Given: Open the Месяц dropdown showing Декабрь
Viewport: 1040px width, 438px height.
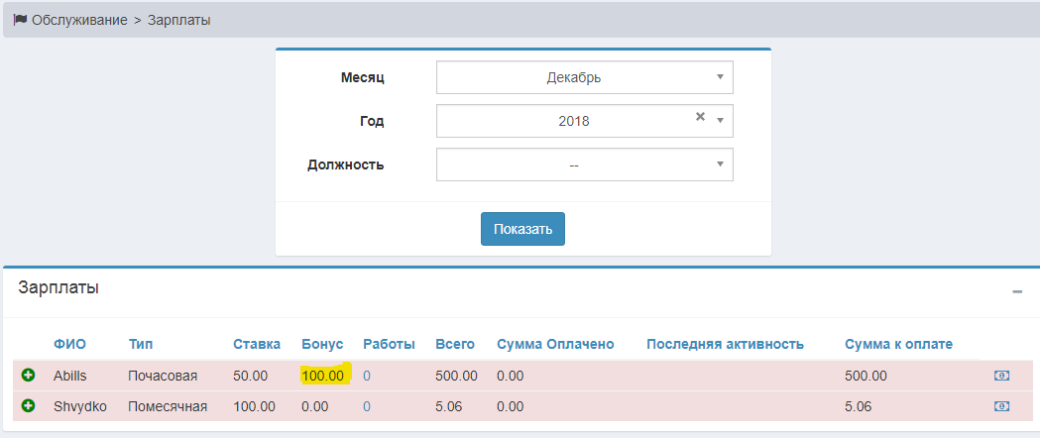Looking at the screenshot, I should click(584, 76).
